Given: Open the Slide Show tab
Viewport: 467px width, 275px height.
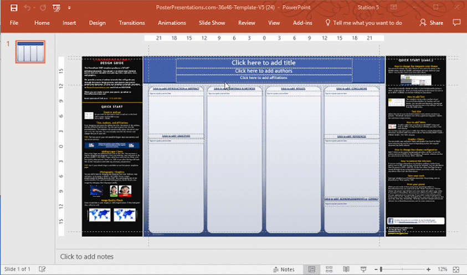Looking at the screenshot, I should pyautogui.click(x=212, y=23).
